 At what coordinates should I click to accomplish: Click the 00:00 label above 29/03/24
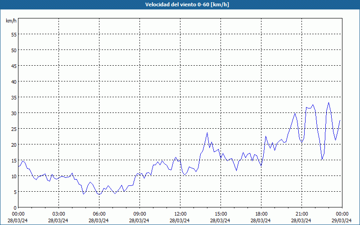coord(342,214)
